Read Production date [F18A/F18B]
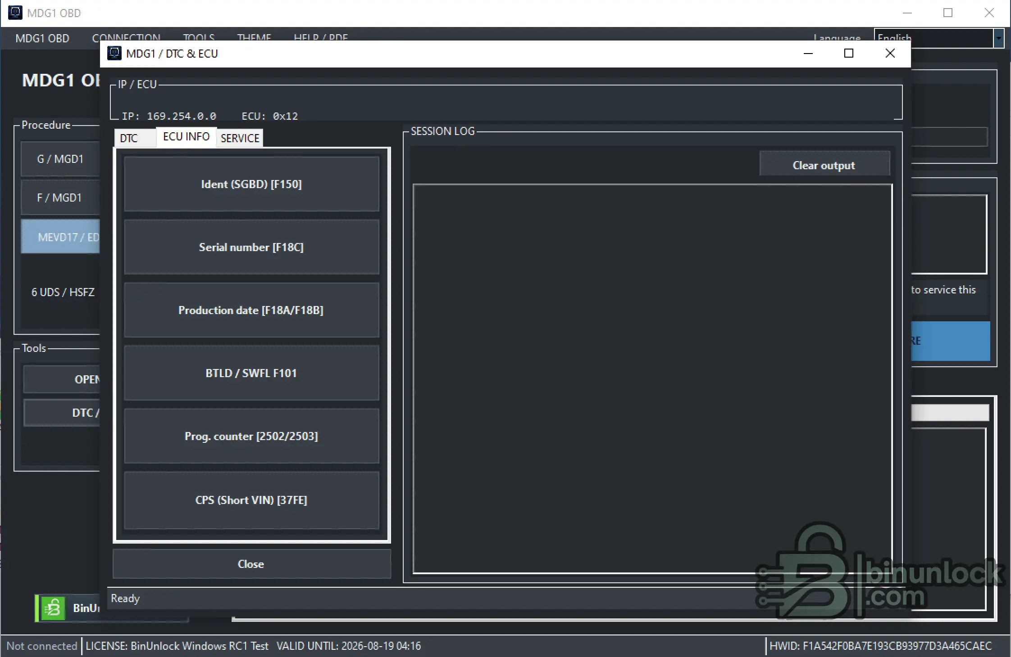 pos(251,310)
